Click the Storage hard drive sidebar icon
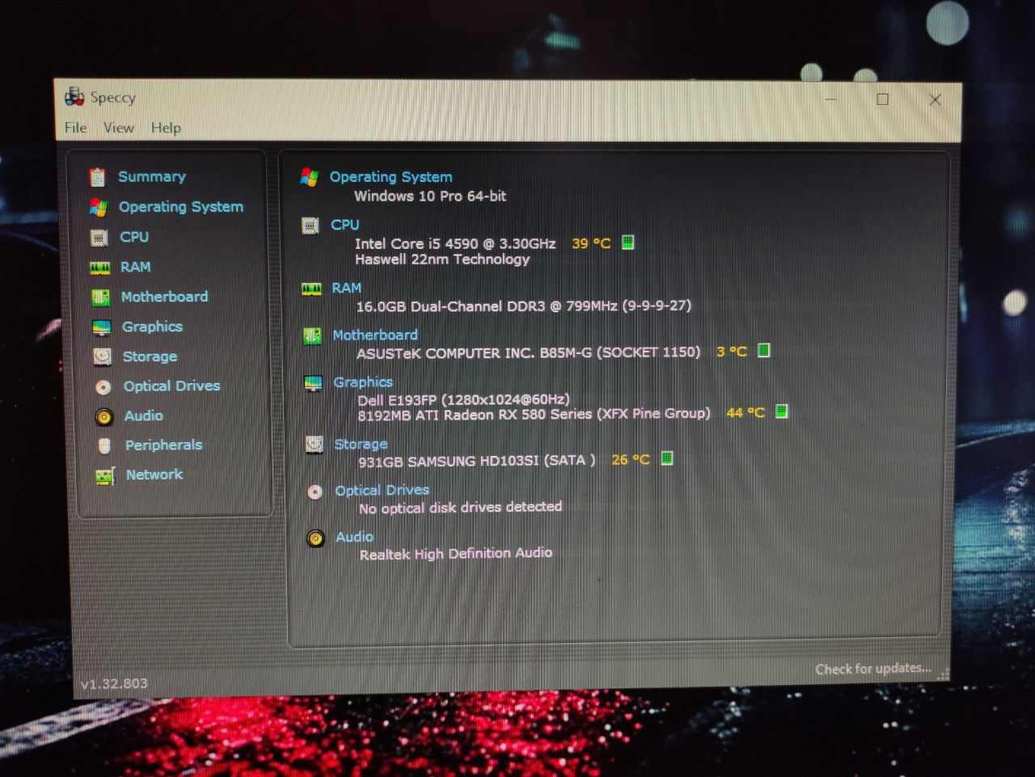 pyautogui.click(x=103, y=357)
